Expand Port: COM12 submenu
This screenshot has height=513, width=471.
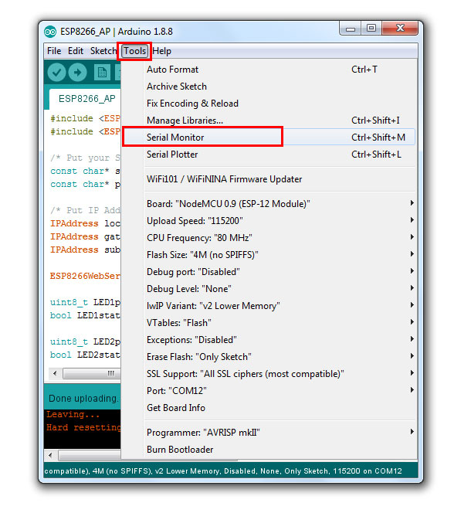pyautogui.click(x=269, y=391)
